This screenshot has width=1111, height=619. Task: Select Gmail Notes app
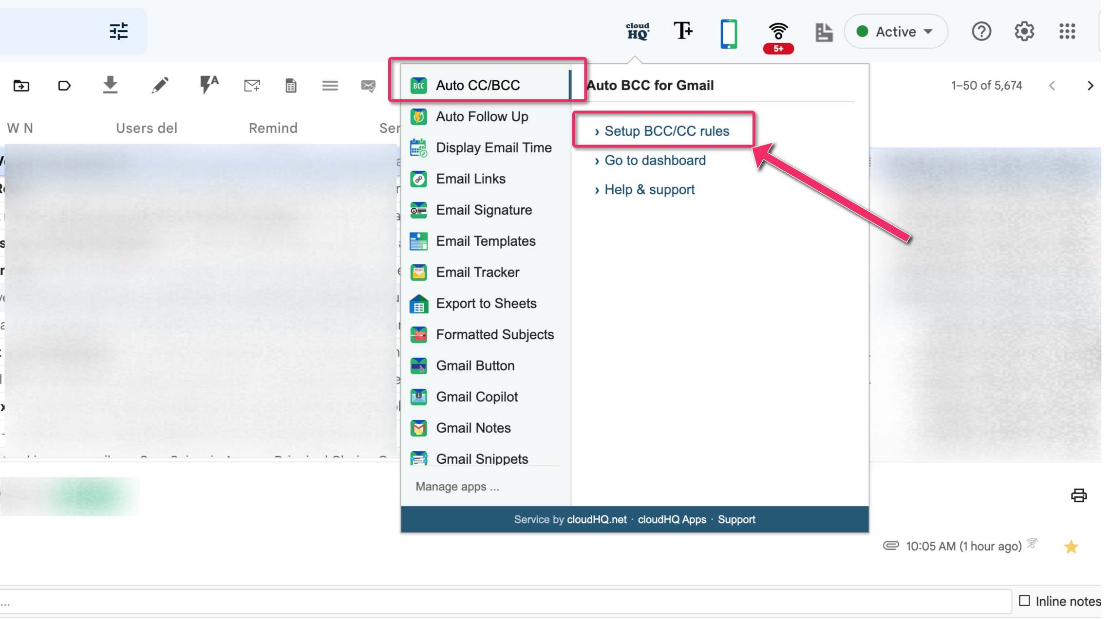click(486, 428)
